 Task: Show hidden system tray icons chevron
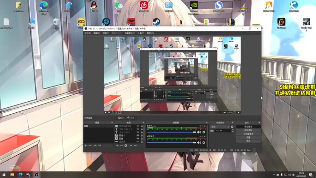point(274,175)
